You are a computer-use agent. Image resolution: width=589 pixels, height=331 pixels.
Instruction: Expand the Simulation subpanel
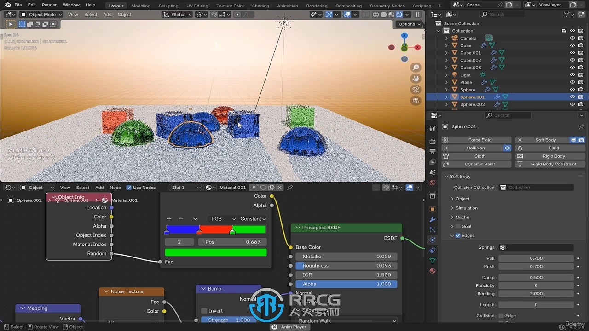click(467, 208)
